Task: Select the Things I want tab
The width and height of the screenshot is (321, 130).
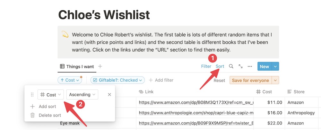Action: tap(77, 67)
